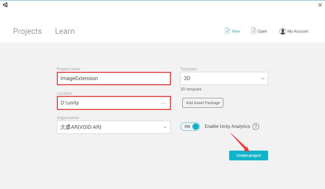
Task: Select the New text link in header
Action: coord(236,31)
